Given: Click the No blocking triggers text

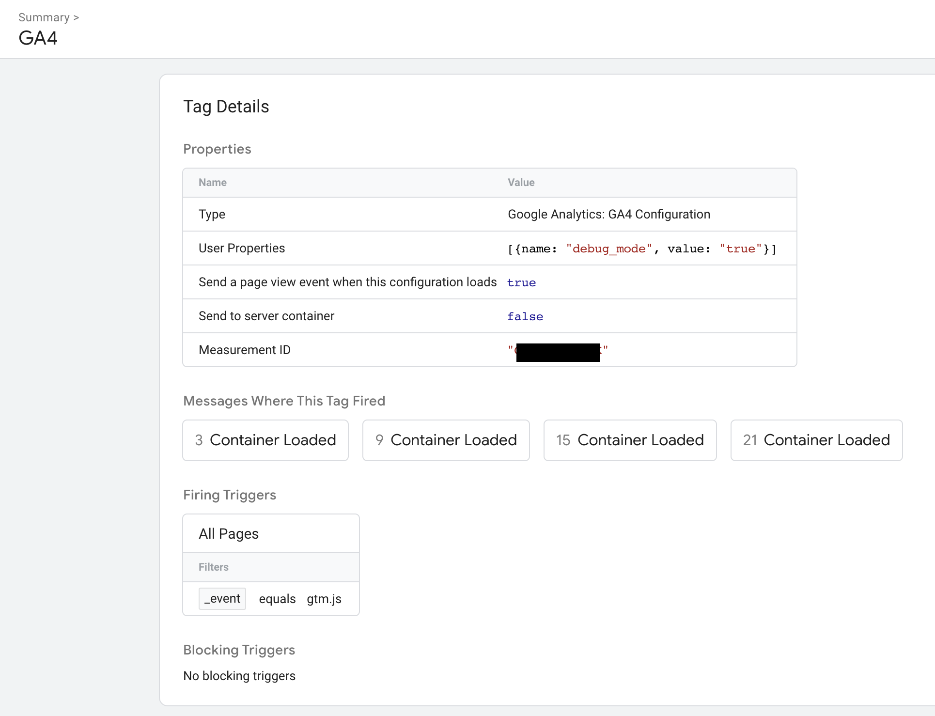Looking at the screenshot, I should click(239, 676).
